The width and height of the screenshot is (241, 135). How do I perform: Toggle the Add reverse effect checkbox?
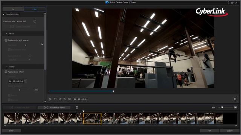click(x=9, y=50)
